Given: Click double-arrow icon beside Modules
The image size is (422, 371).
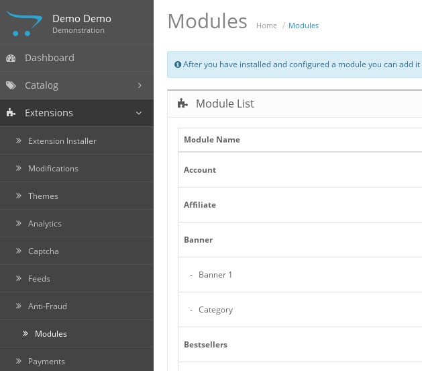Looking at the screenshot, I should tap(25, 333).
